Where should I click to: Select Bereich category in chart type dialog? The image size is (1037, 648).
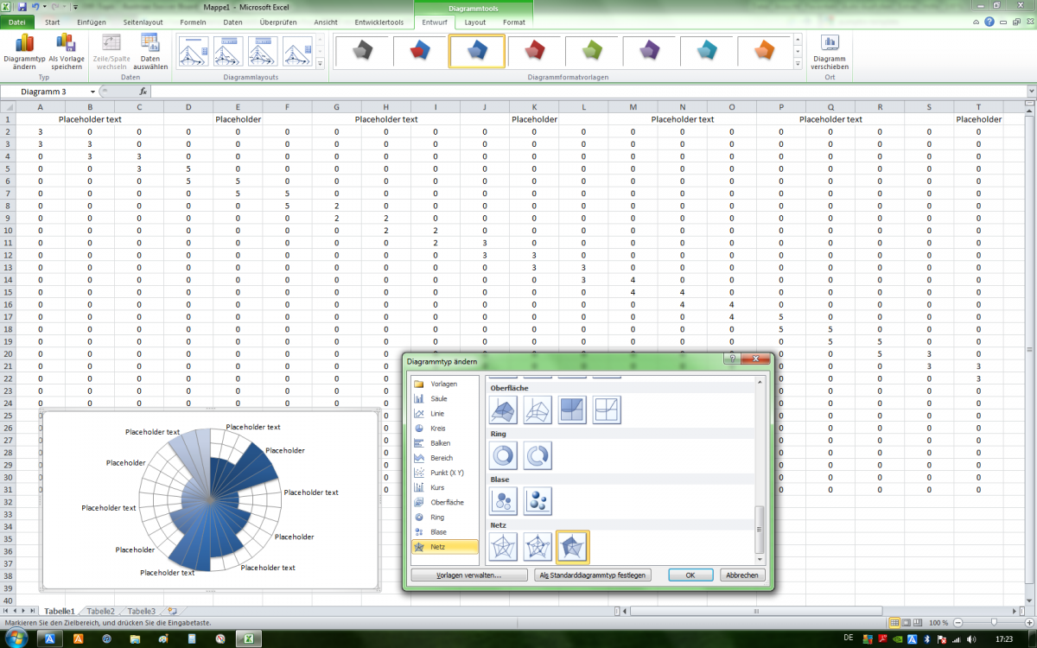[x=444, y=458]
